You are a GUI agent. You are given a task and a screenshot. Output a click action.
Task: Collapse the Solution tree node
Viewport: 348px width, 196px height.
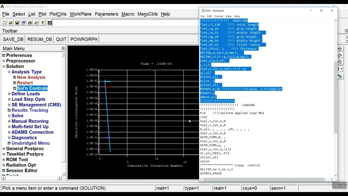pos(4,66)
